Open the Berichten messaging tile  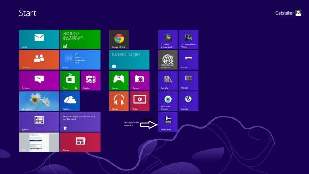[39, 80]
